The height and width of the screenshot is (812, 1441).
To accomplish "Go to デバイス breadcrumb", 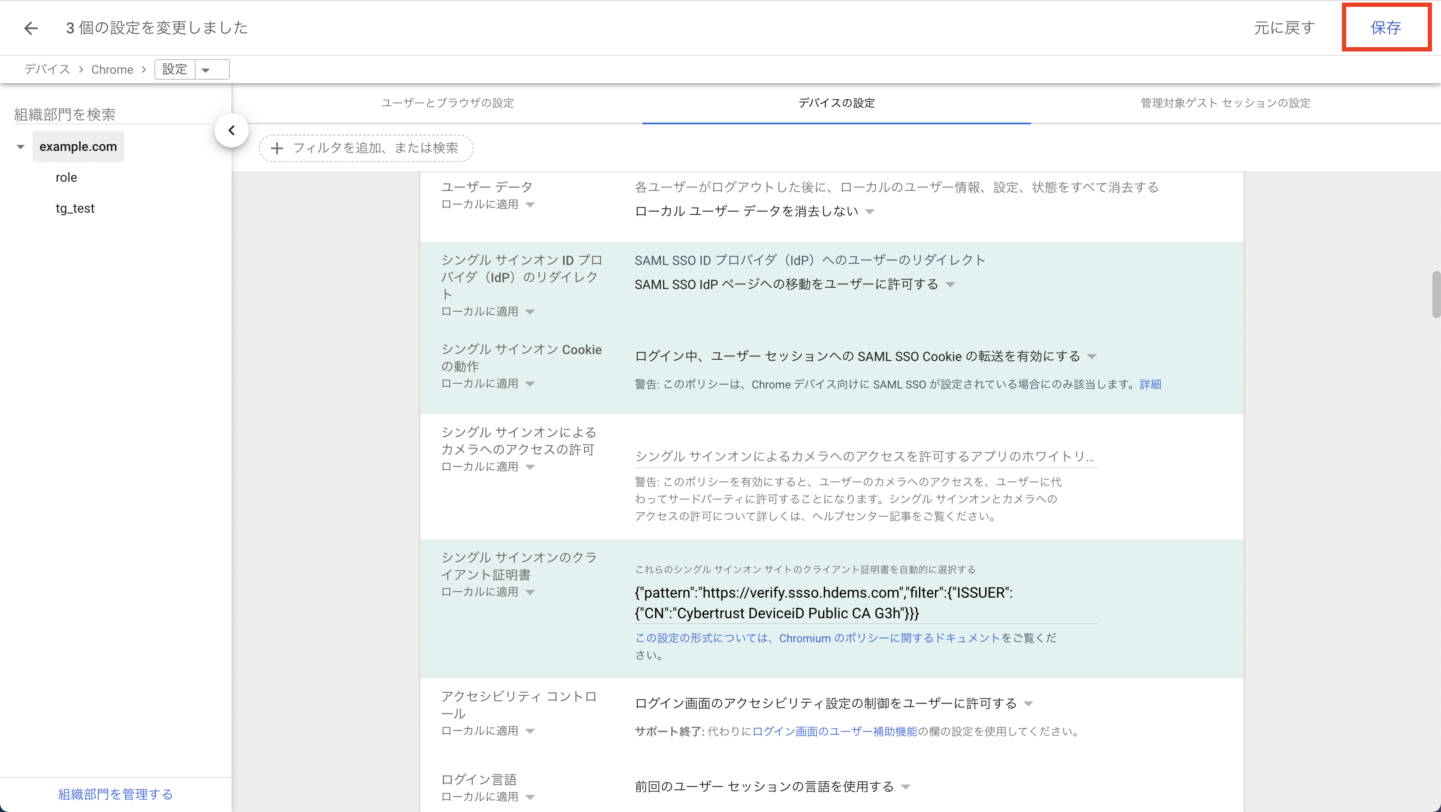I will point(47,69).
